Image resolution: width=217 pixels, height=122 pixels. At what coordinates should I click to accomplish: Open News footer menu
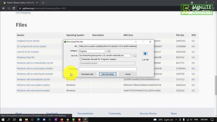[x=174, y=114]
